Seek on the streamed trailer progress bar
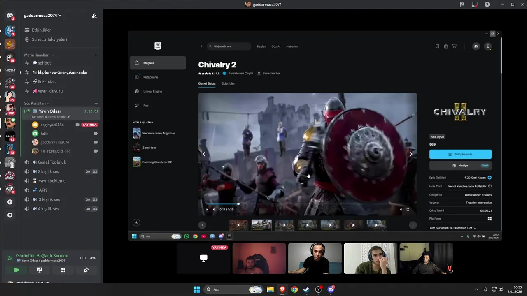The height and width of the screenshot is (296, 527). click(307, 204)
